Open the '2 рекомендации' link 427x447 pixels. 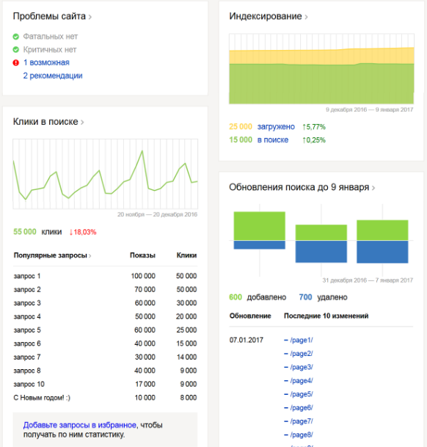point(53,76)
